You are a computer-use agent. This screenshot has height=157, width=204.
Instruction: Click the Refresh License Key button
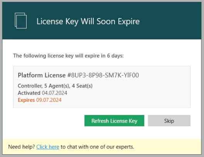coord(114,121)
